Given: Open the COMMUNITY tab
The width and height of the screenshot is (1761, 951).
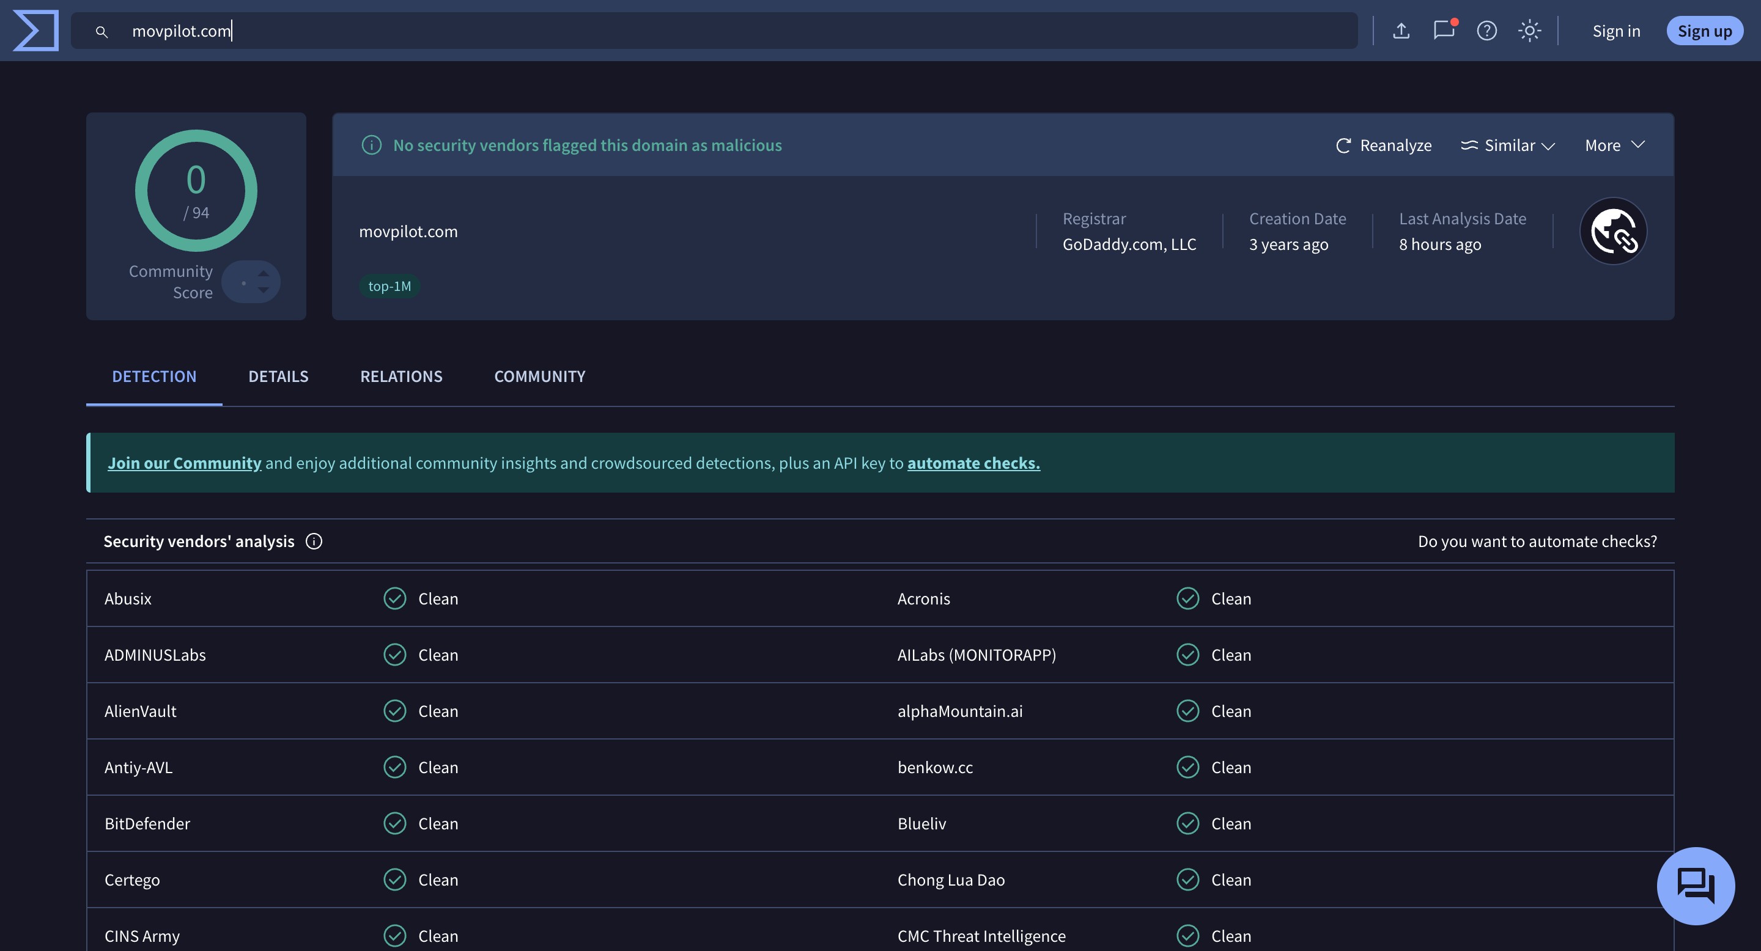Looking at the screenshot, I should tap(539, 376).
